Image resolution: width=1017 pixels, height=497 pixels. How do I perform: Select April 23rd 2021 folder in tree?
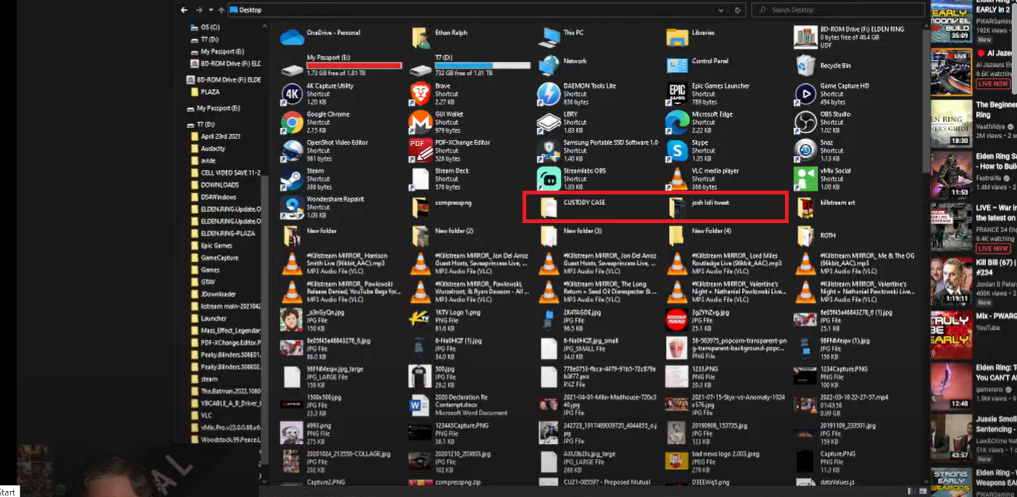(x=215, y=136)
